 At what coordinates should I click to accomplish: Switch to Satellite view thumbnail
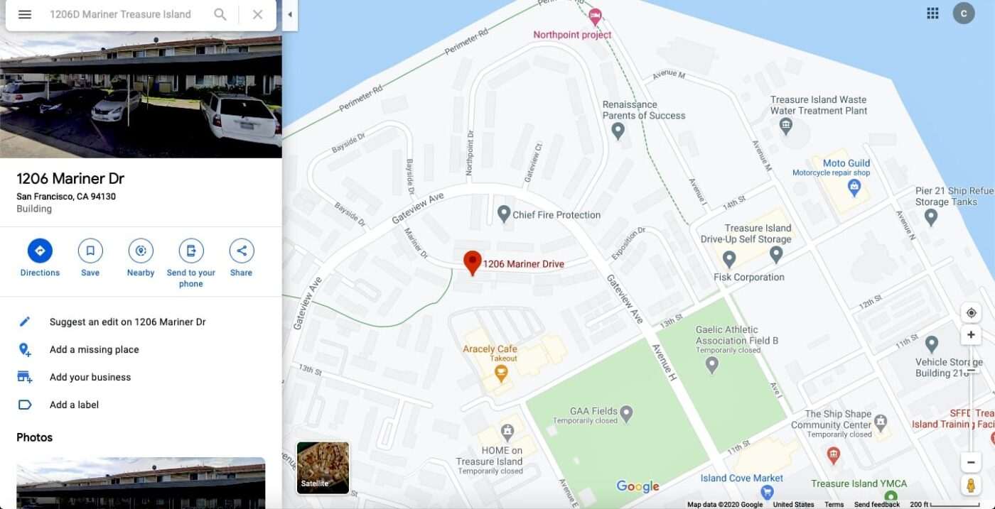[323, 467]
